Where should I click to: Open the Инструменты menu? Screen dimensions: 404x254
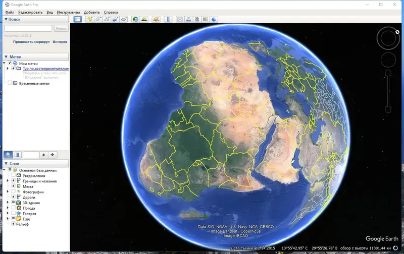[x=68, y=12]
